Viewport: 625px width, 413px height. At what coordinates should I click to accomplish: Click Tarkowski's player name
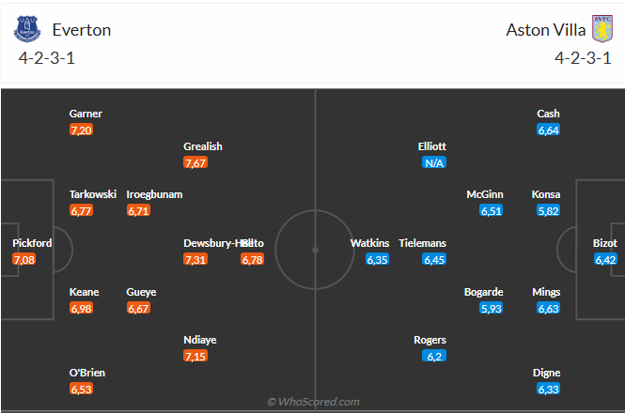(x=93, y=194)
